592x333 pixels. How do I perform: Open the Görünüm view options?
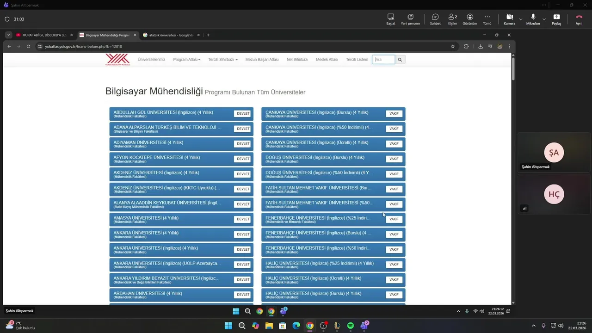click(470, 19)
